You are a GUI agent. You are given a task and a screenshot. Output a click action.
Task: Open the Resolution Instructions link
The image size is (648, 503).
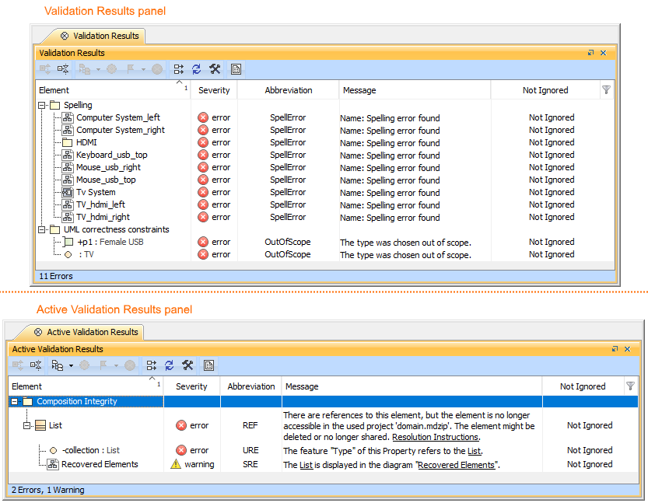coord(435,437)
